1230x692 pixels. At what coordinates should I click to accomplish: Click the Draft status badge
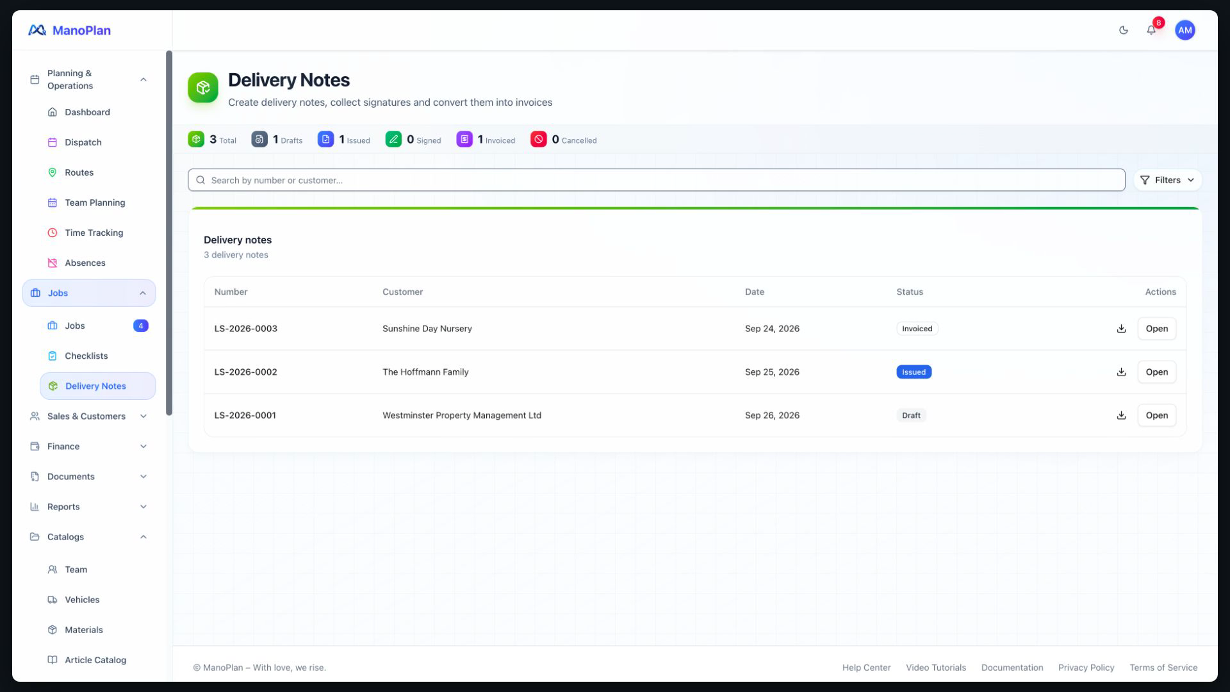point(911,415)
